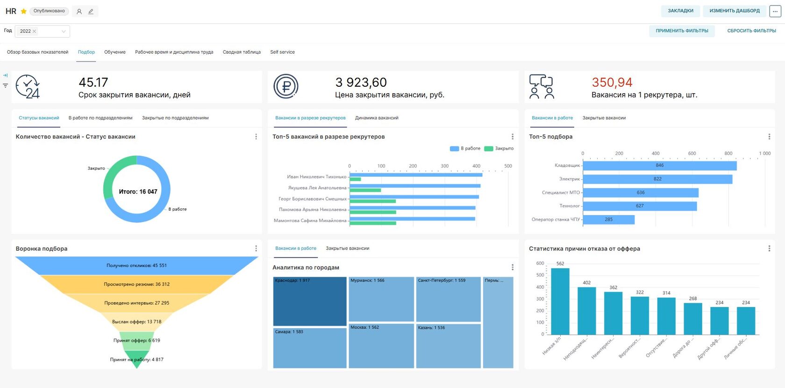The width and height of the screenshot is (785, 388).
Task: Toggle the Закрыто legend series
Action: (x=499, y=148)
